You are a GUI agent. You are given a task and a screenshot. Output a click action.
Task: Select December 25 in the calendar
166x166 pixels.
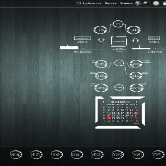click(127, 115)
